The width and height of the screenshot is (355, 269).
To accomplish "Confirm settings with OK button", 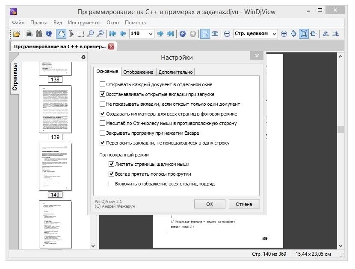I will point(210,204).
